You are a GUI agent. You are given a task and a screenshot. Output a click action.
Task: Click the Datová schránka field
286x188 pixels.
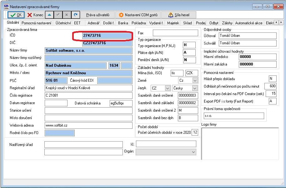(x=121, y=103)
